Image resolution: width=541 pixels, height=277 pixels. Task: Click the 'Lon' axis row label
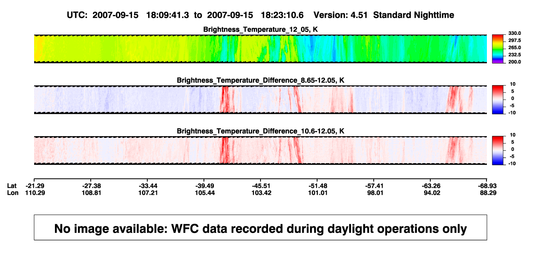point(12,193)
